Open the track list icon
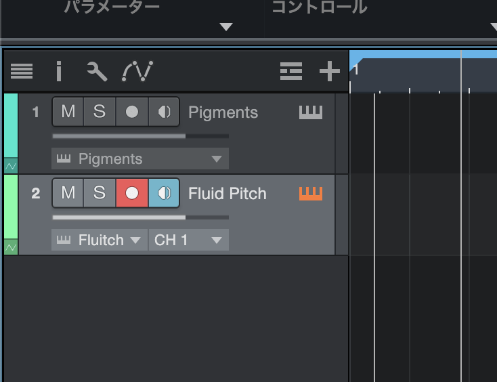Image resolution: width=497 pixels, height=382 pixels. [x=22, y=70]
